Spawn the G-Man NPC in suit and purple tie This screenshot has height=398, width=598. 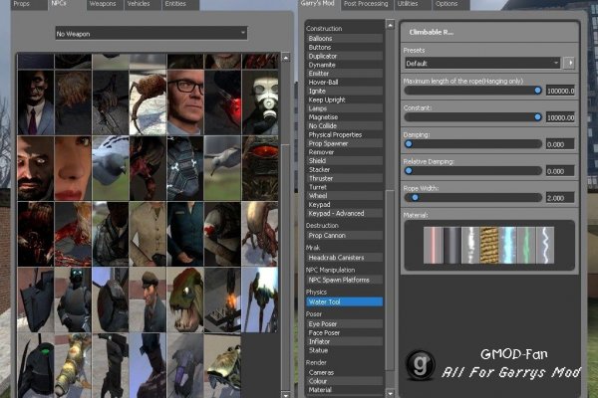click(36, 102)
